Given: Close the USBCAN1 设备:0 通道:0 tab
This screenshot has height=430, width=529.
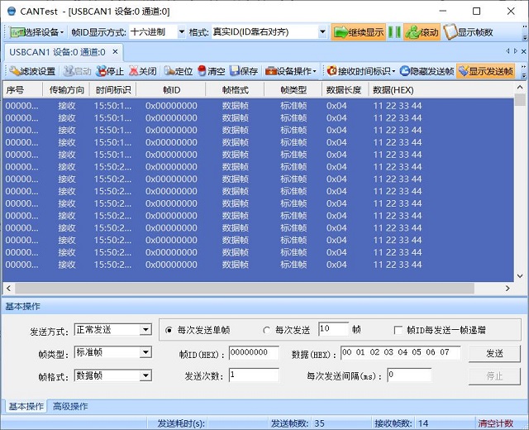Looking at the screenshot, I should tap(115, 52).
